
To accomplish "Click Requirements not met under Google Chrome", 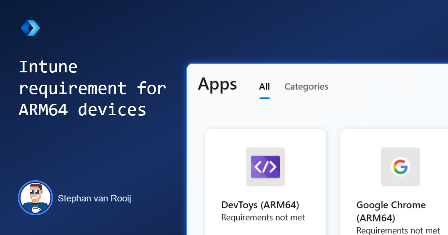I will pyautogui.click(x=398, y=231).
